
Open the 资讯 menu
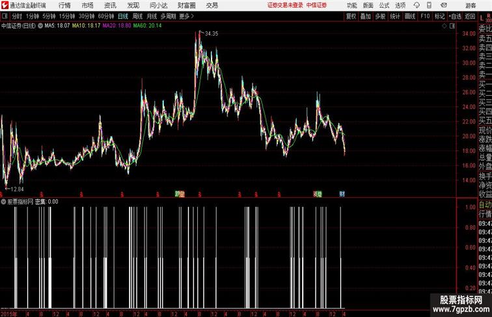click(x=110, y=5)
